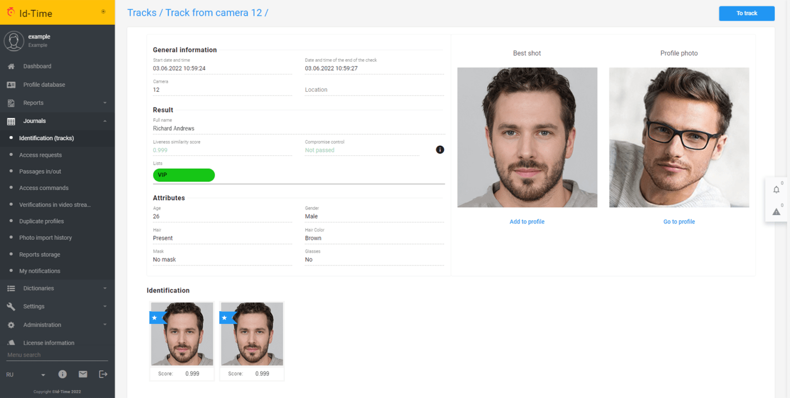
Task: Open the notifications bell icon
Action: 776,190
